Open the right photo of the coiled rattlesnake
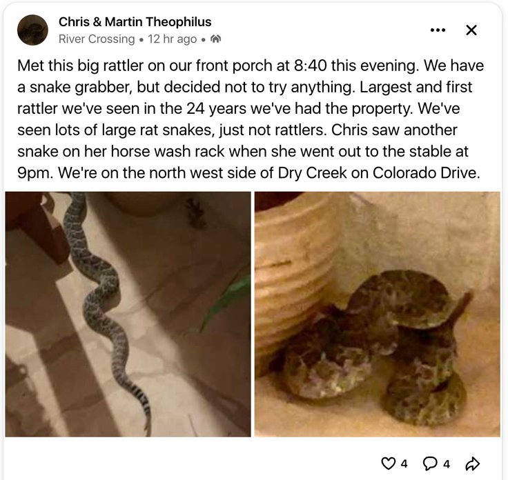Image resolution: width=508 pixels, height=480 pixels. [x=378, y=314]
